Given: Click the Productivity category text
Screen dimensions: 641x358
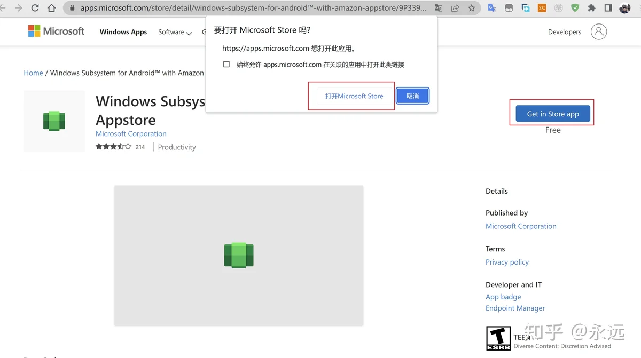Looking at the screenshot, I should pos(177,147).
